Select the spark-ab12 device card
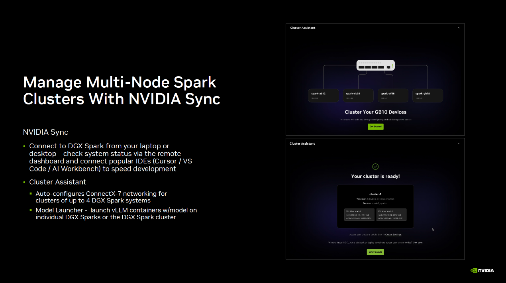 [x=324, y=95]
